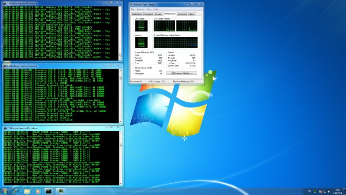Open the View menu in Task Manager

[149, 9]
